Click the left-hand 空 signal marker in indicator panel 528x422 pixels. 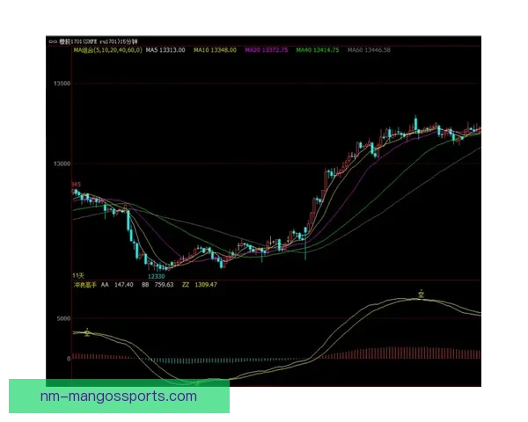pos(87,332)
